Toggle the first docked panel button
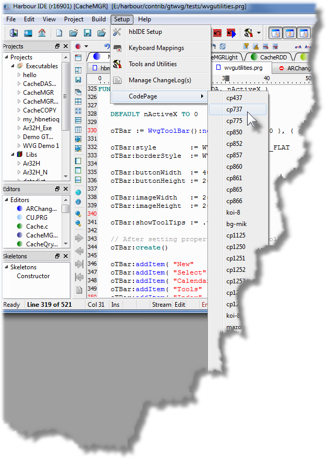This screenshot has height=462, width=330. (x=275, y=33)
